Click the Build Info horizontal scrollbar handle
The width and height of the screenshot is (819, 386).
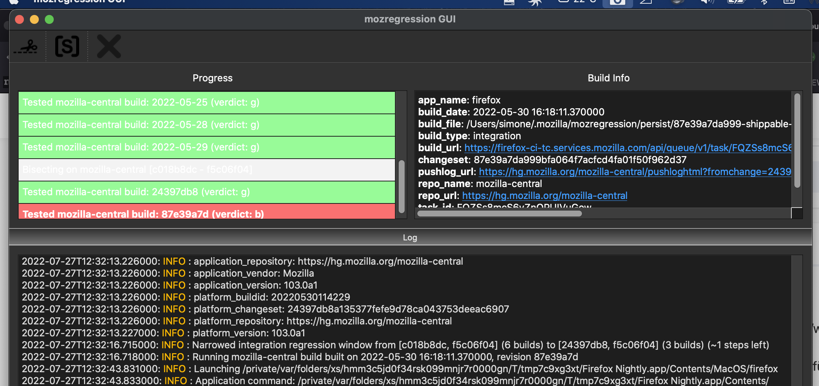tap(499, 214)
